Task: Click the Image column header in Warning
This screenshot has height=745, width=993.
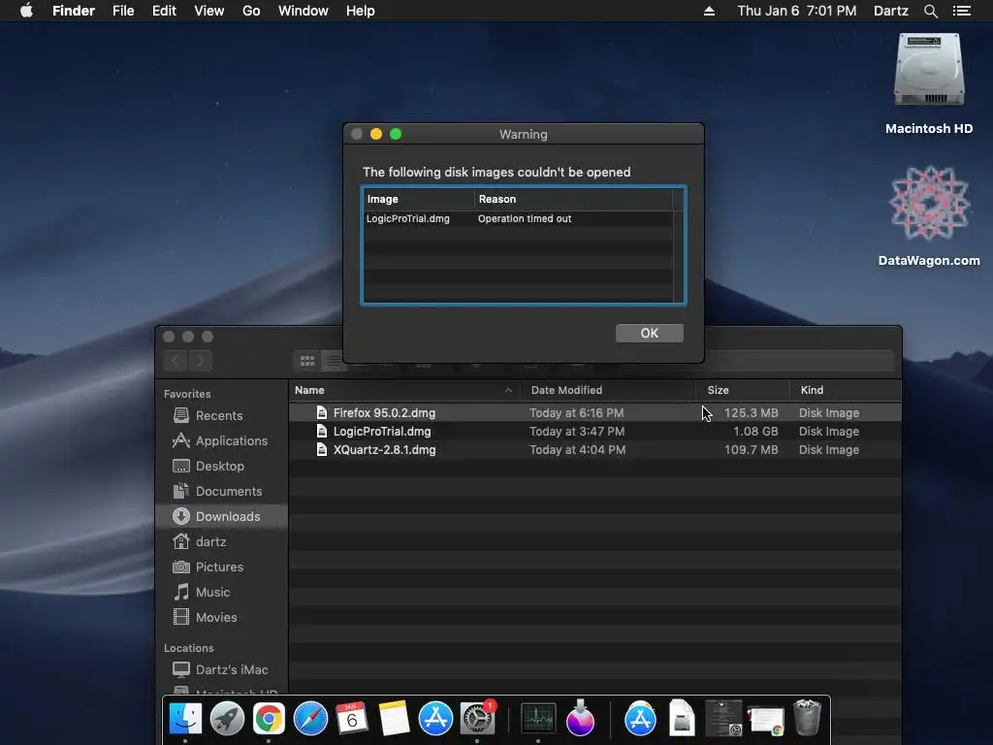Action: (x=419, y=199)
